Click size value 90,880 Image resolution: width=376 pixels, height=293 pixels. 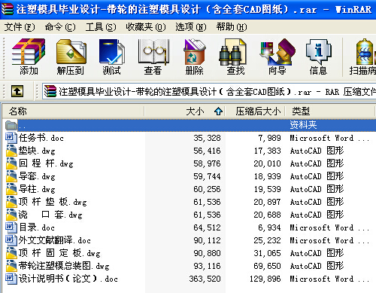[x=207, y=253]
